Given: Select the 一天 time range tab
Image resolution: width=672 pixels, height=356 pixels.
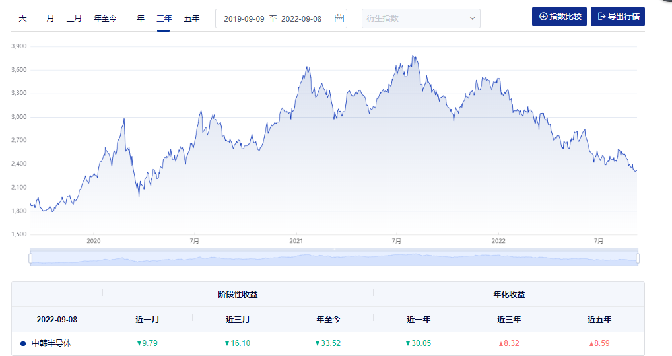Looking at the screenshot, I should tap(19, 18).
